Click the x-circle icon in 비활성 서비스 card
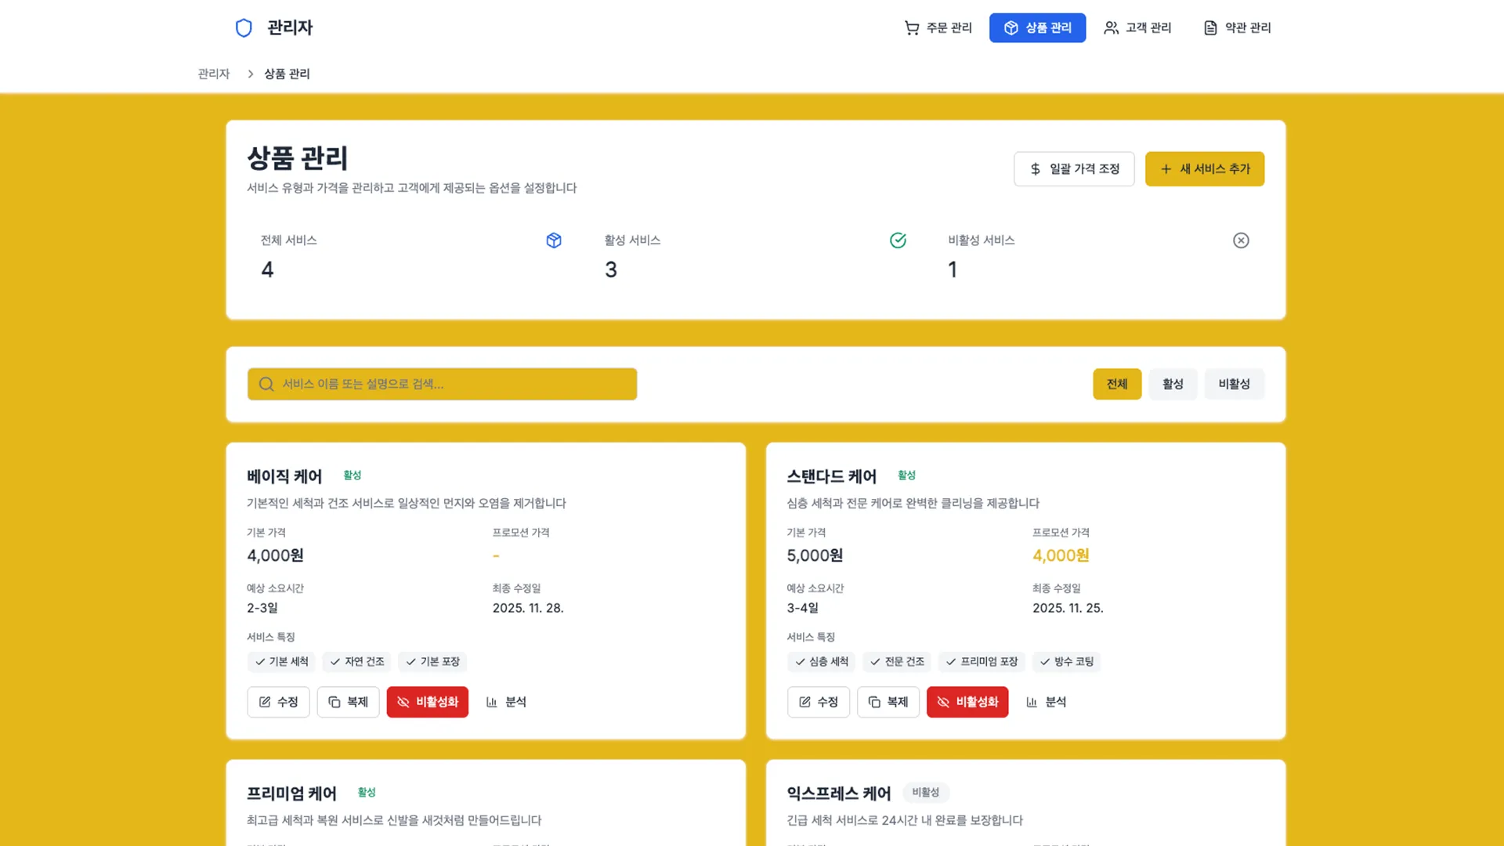The image size is (1504, 846). click(x=1241, y=240)
